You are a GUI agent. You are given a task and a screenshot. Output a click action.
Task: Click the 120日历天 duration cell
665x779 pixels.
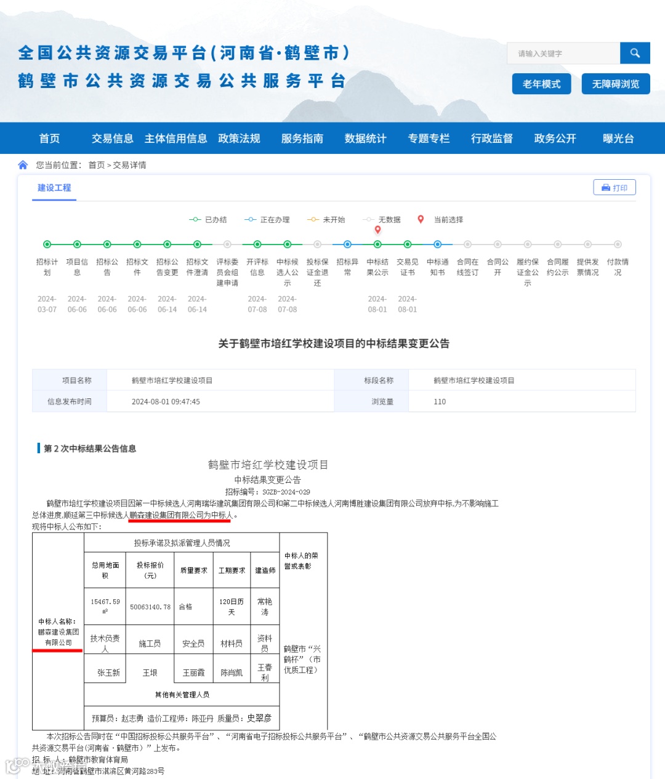coord(232,607)
